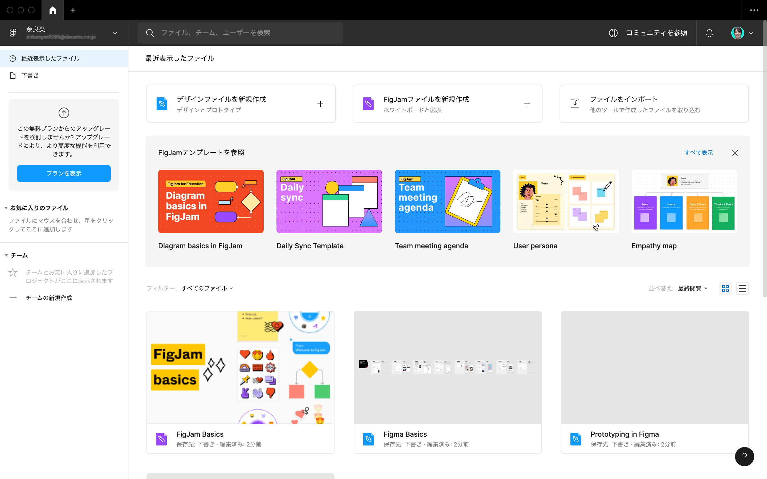Open the help question mark button
Image resolution: width=767 pixels, height=479 pixels.
click(x=745, y=456)
